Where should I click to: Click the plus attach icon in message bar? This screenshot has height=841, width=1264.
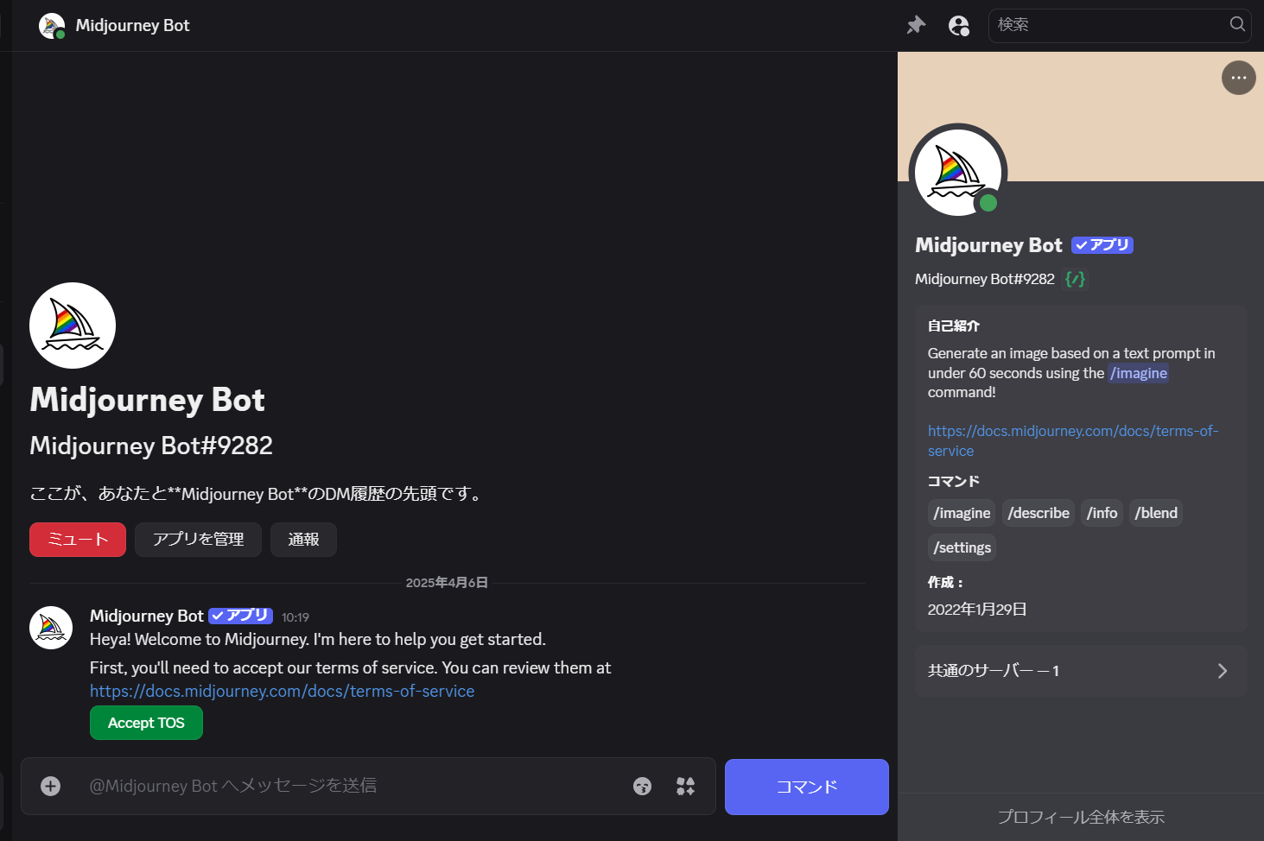(51, 786)
